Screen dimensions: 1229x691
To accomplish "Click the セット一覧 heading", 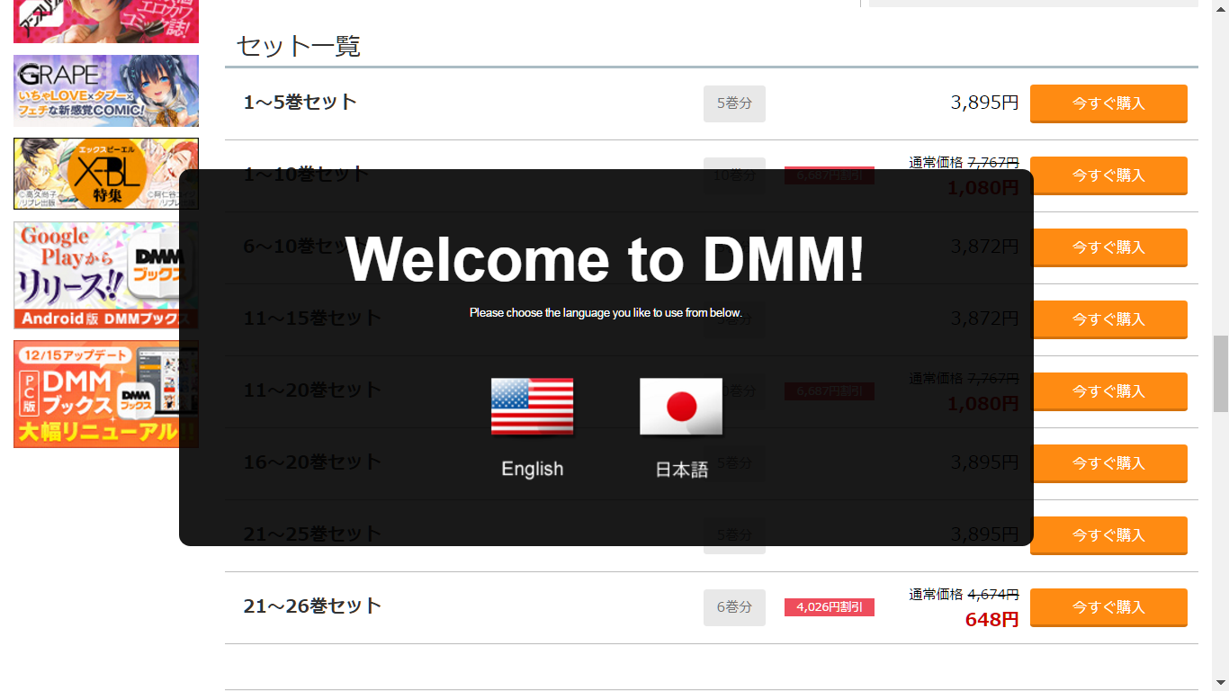I will coord(298,46).
